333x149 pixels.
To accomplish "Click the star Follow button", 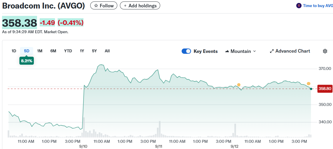I will (x=104, y=6).
